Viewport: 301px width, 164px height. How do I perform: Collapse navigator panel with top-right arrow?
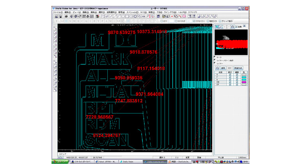[x=244, y=26]
